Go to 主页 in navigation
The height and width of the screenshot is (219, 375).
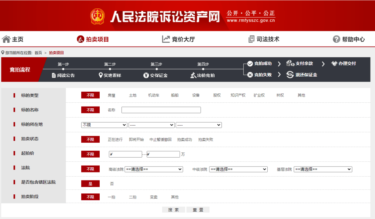(x=18, y=39)
